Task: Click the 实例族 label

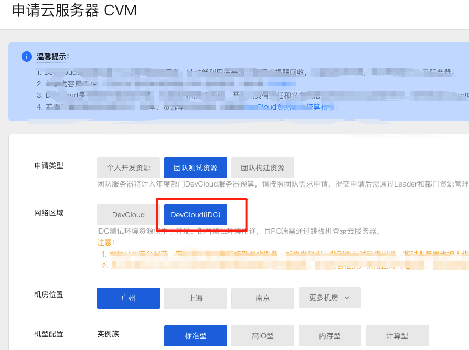Action: tap(108, 334)
